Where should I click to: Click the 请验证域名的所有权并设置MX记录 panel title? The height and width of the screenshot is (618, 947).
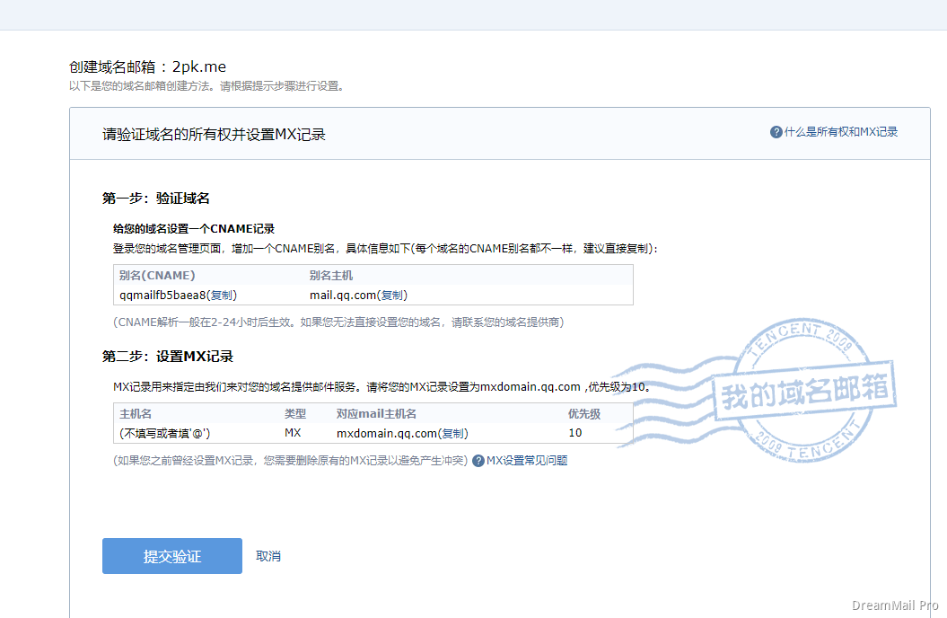(214, 134)
